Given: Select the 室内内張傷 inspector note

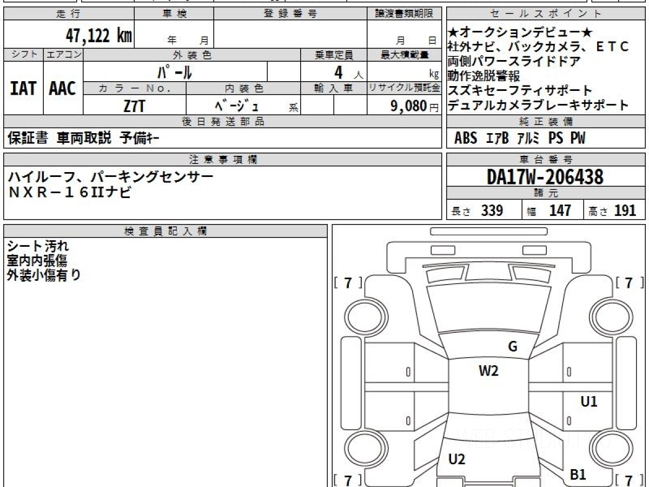Looking at the screenshot, I should click(x=37, y=261).
